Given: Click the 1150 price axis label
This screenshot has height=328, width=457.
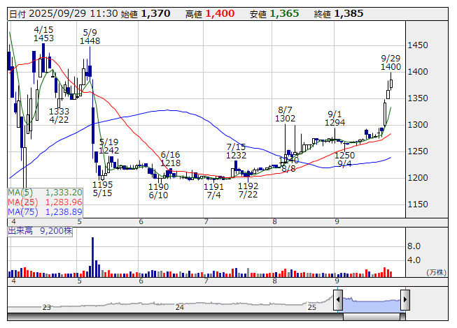Looking at the screenshot, I should [x=418, y=204].
